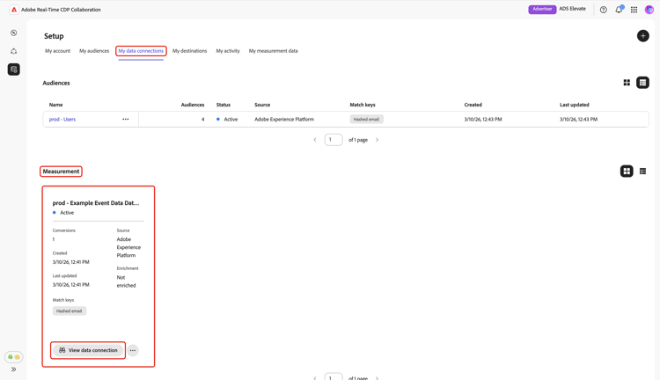Click the Not enriched value on card
The height and width of the screenshot is (380, 660).
coord(126,281)
